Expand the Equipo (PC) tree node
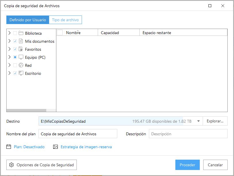This screenshot has height=176, width=234. click(9, 57)
